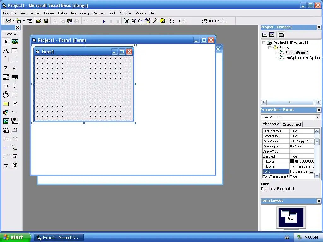This screenshot has width=323, height=242.
Task: Select the Line control tool
Action: tap(15, 112)
